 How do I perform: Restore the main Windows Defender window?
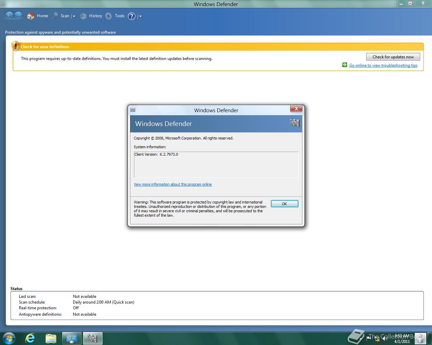(410, 3)
